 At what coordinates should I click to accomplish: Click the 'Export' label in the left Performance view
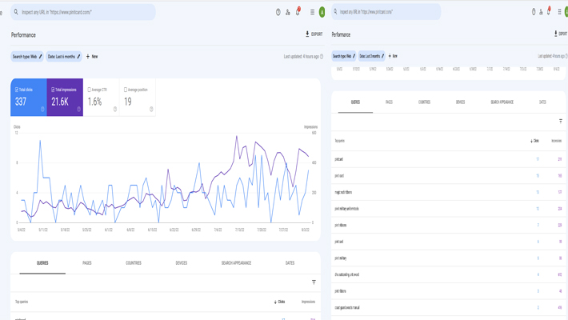click(317, 34)
